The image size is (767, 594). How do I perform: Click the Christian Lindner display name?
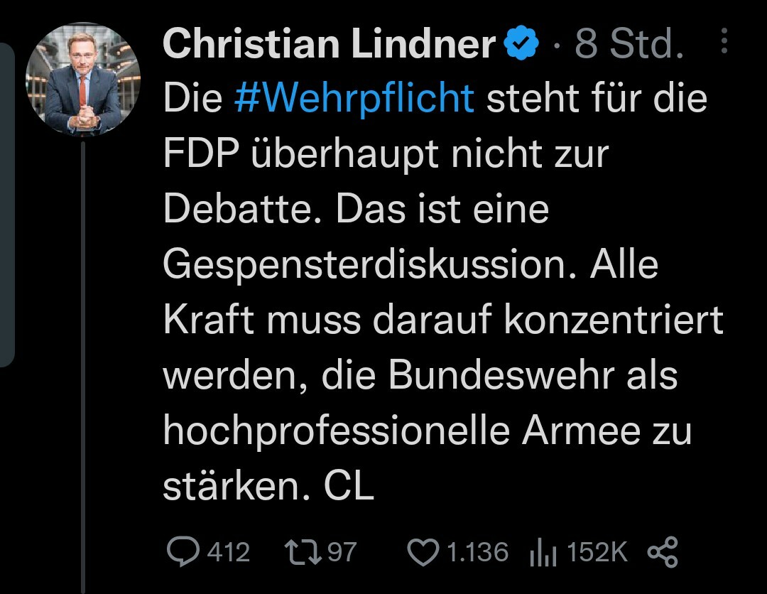click(x=330, y=43)
